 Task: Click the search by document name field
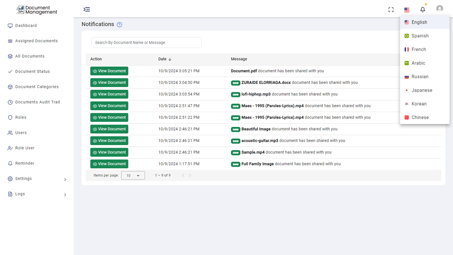click(146, 42)
